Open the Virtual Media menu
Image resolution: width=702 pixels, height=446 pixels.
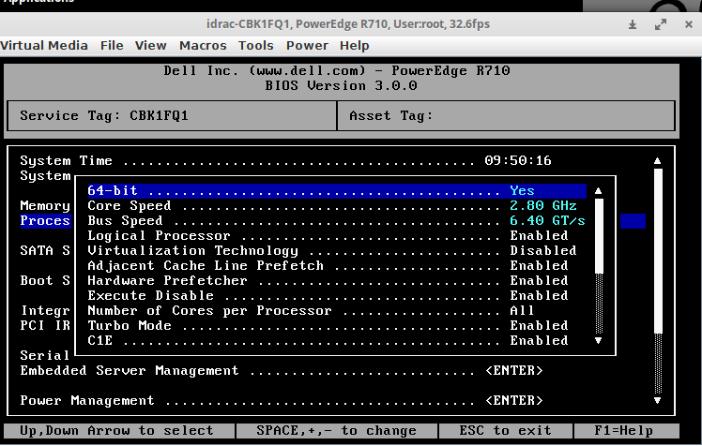click(44, 45)
